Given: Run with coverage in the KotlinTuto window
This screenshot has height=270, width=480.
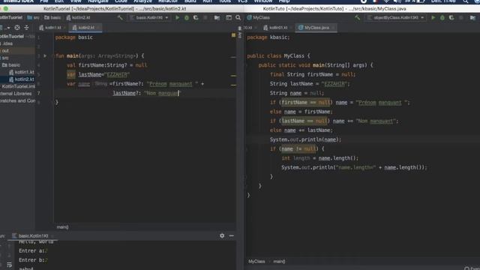Looking at the screenshot, I should [451, 18].
